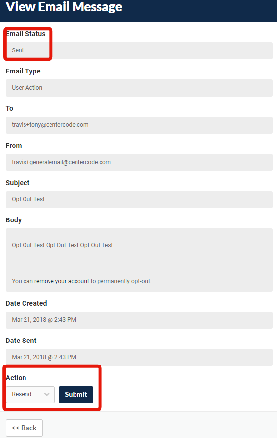The height and width of the screenshot is (438, 277).
Task: Click the Subject label
Action: point(18,183)
